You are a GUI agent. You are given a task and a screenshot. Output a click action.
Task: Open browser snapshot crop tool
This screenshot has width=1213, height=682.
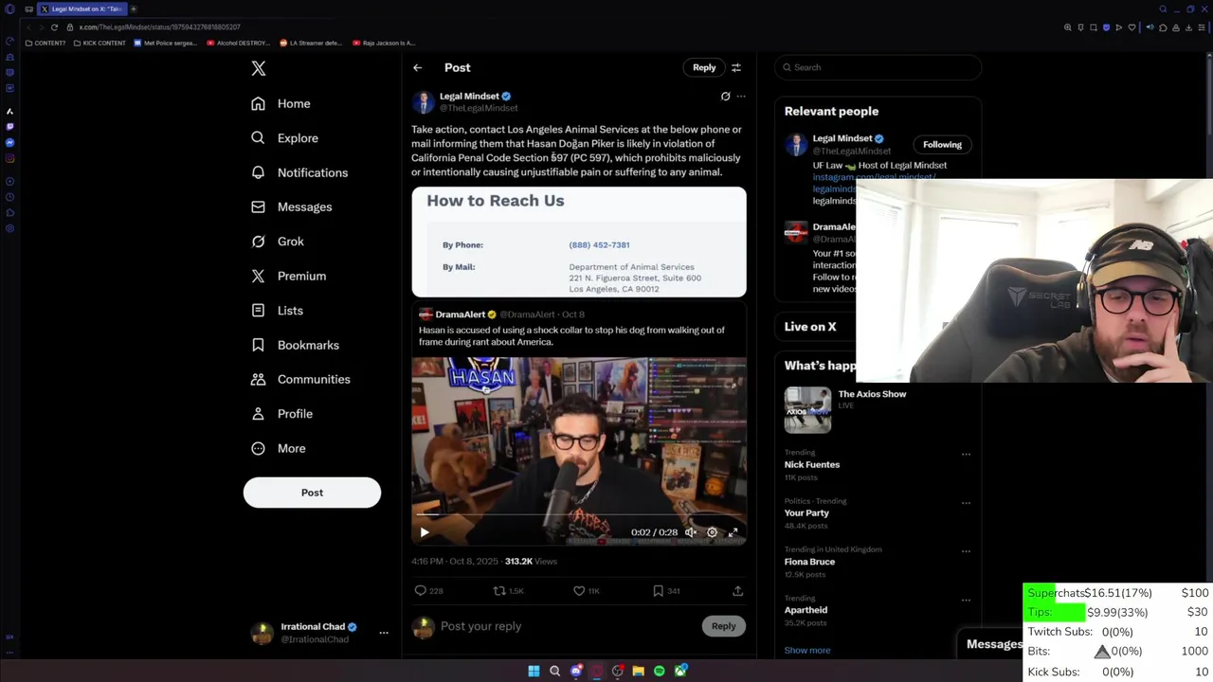click(1094, 27)
